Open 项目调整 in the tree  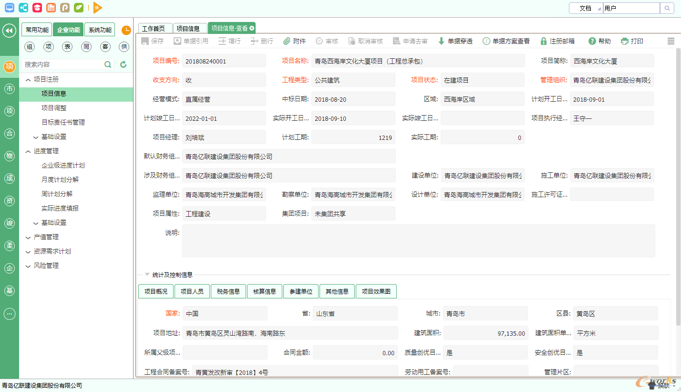(54, 108)
